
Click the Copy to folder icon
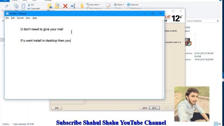click(x=57, y=6)
